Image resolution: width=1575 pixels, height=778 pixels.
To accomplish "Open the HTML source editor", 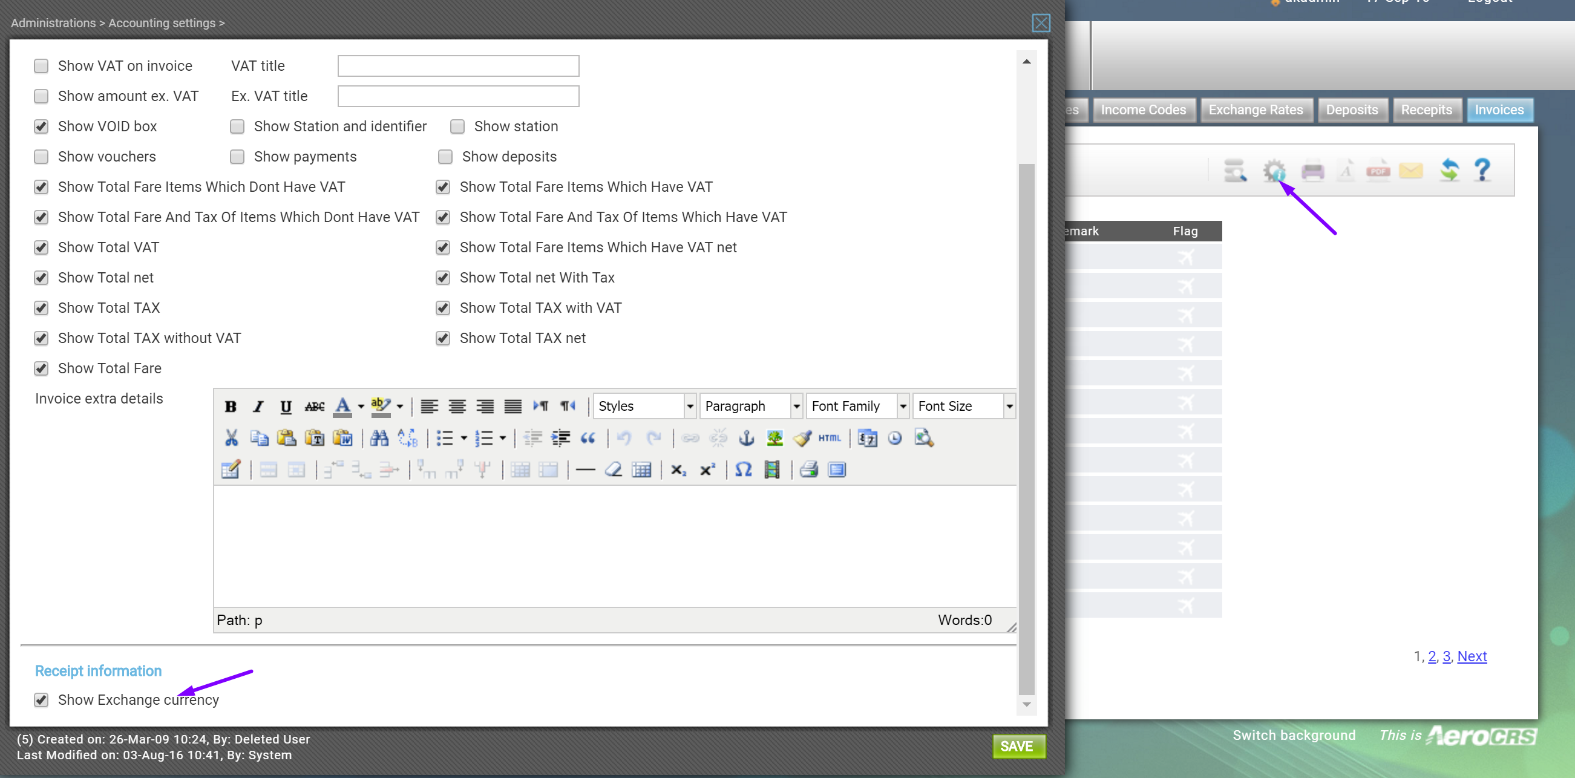I will (829, 438).
